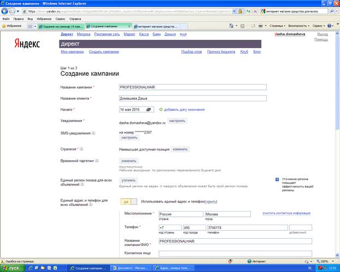Open the Файл menu
Screen dimensions: 340x272
coord(6,19)
